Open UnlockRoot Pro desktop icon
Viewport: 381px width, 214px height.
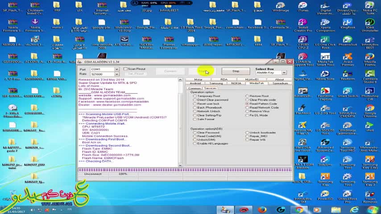point(348,197)
